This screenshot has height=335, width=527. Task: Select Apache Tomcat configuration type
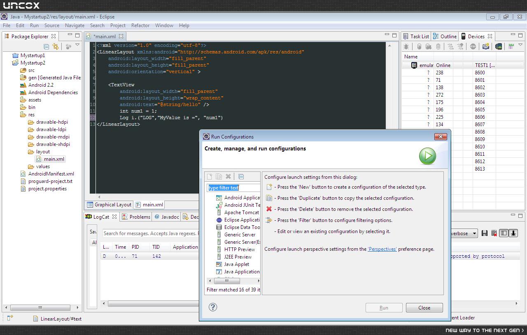click(x=238, y=212)
